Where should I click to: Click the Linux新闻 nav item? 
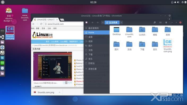pos(55,42)
